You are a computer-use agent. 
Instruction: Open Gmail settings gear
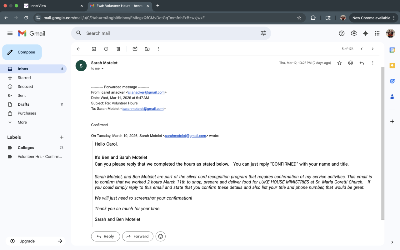[x=354, y=33]
